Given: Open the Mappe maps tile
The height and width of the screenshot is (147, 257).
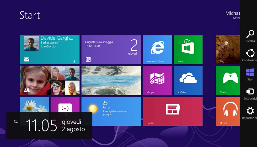Looking at the screenshot, I should click(157, 80).
